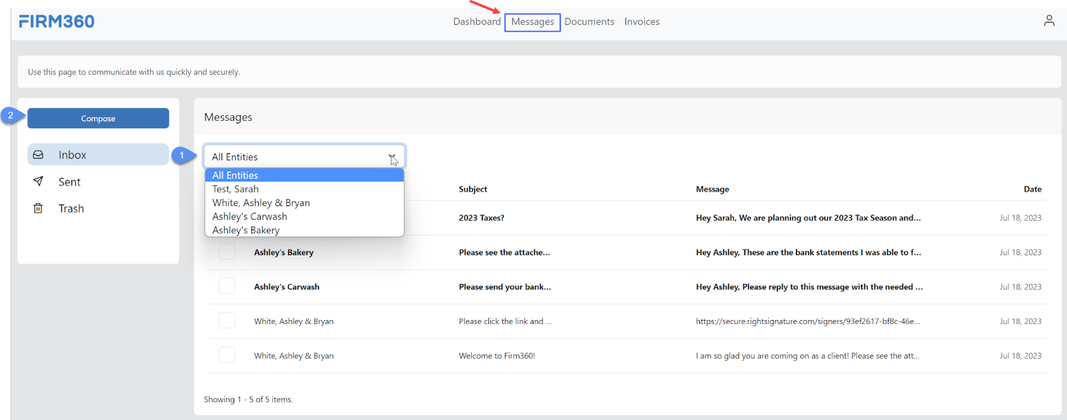This screenshot has height=420, width=1067.
Task: Click the Date column header
Action: [x=1032, y=189]
